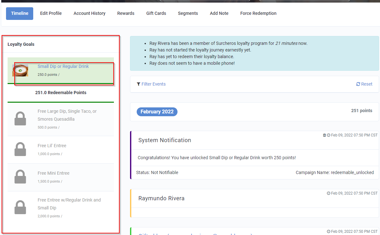The width and height of the screenshot is (380, 235).
Task: Click the dip bowl thumbnail image
Action: point(20,70)
